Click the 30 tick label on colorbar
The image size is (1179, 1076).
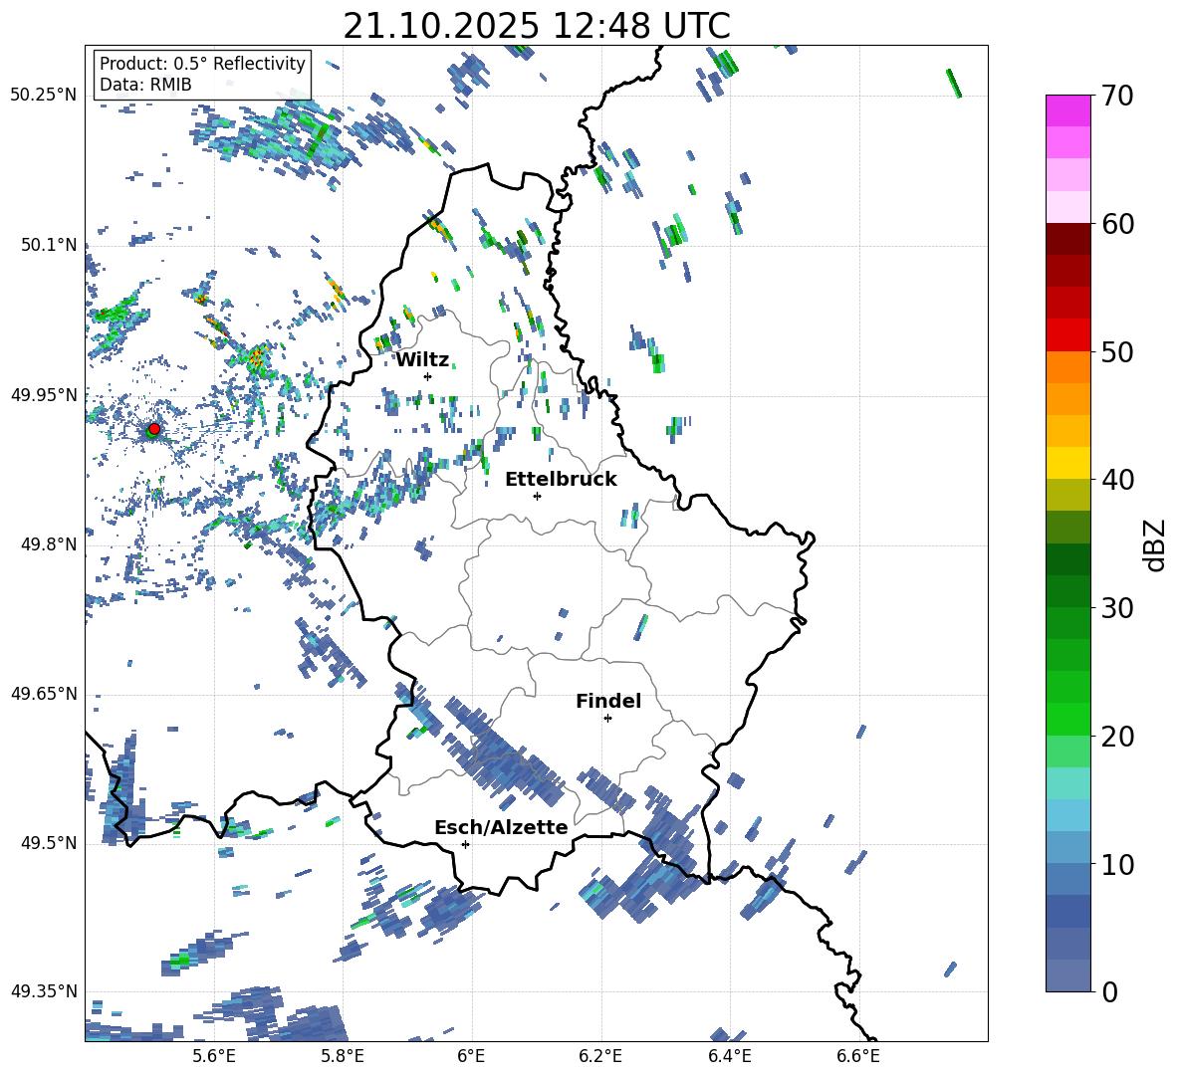pos(1116,608)
